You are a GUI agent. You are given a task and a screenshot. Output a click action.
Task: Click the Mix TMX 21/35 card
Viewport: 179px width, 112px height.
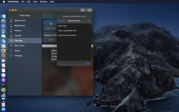(50, 26)
